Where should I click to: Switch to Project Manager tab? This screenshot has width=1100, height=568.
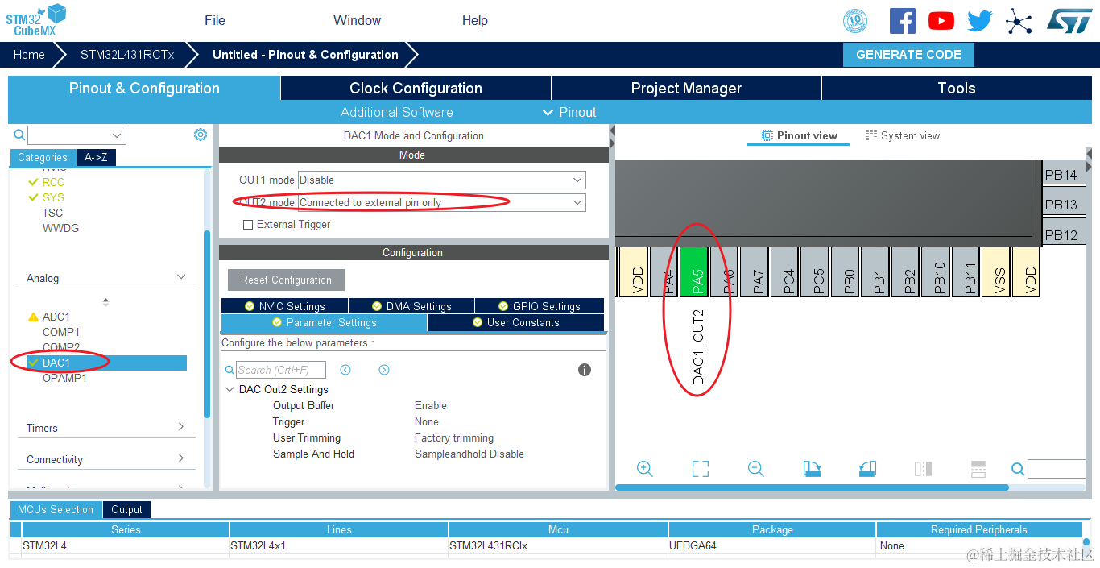pos(686,88)
